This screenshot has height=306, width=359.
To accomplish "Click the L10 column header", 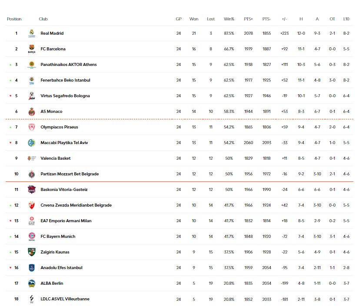I will click(346, 19).
